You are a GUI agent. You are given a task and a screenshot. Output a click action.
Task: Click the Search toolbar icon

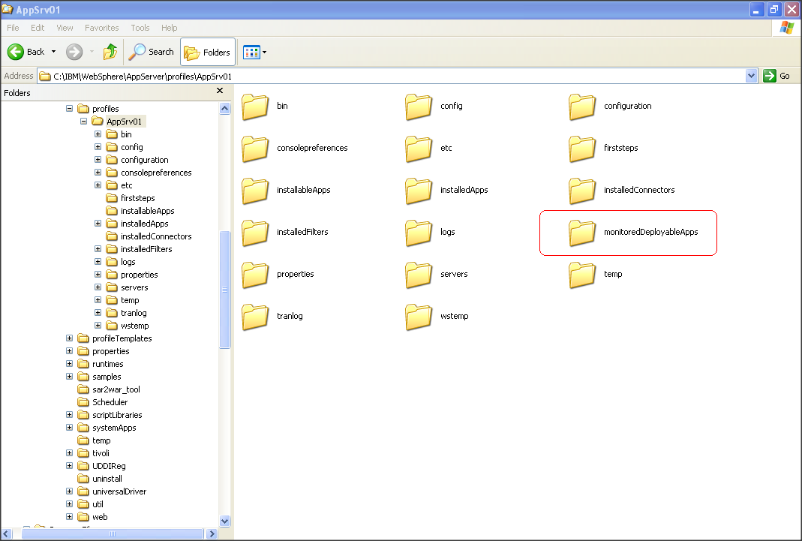click(152, 52)
